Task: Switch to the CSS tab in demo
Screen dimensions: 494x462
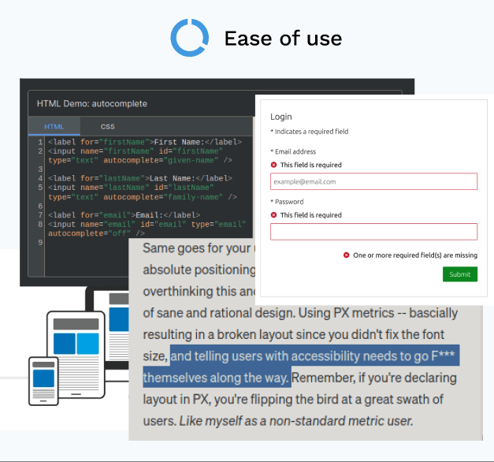Action: 107,126
